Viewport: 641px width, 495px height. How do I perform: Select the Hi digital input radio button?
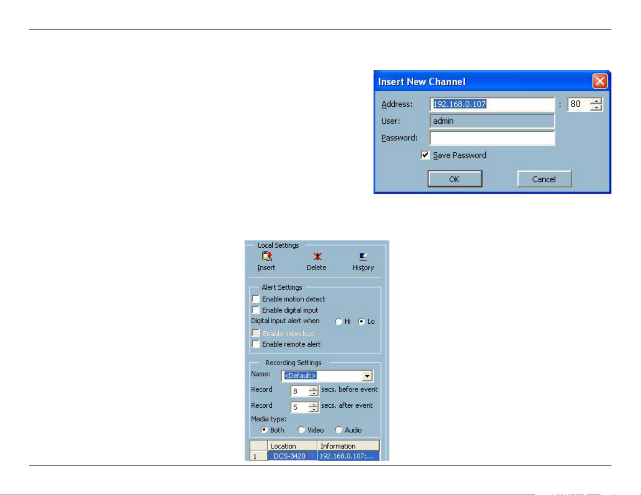click(339, 322)
